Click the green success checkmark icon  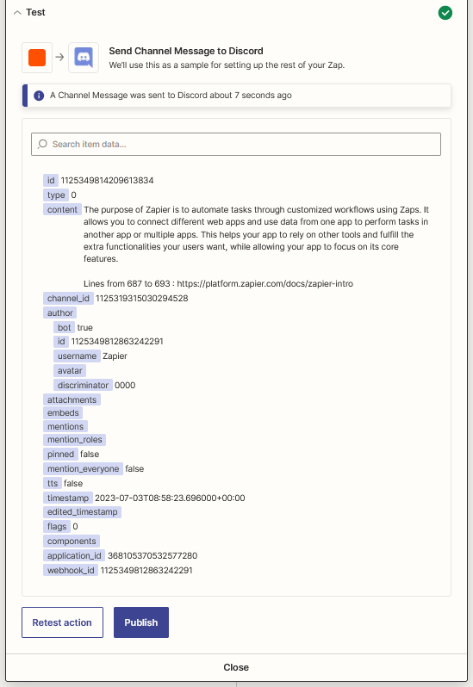point(445,13)
